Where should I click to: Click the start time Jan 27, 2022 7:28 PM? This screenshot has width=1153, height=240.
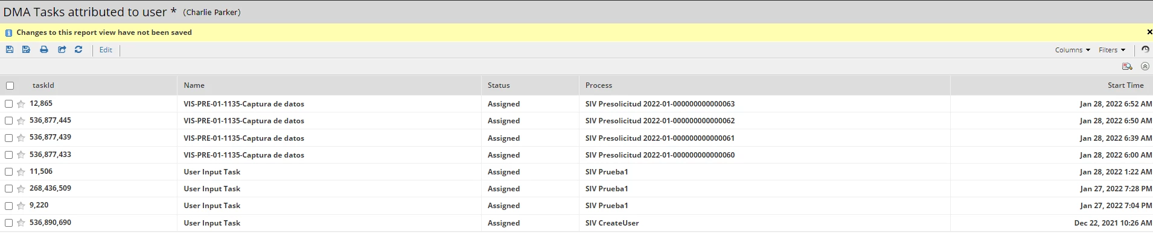click(x=1116, y=189)
